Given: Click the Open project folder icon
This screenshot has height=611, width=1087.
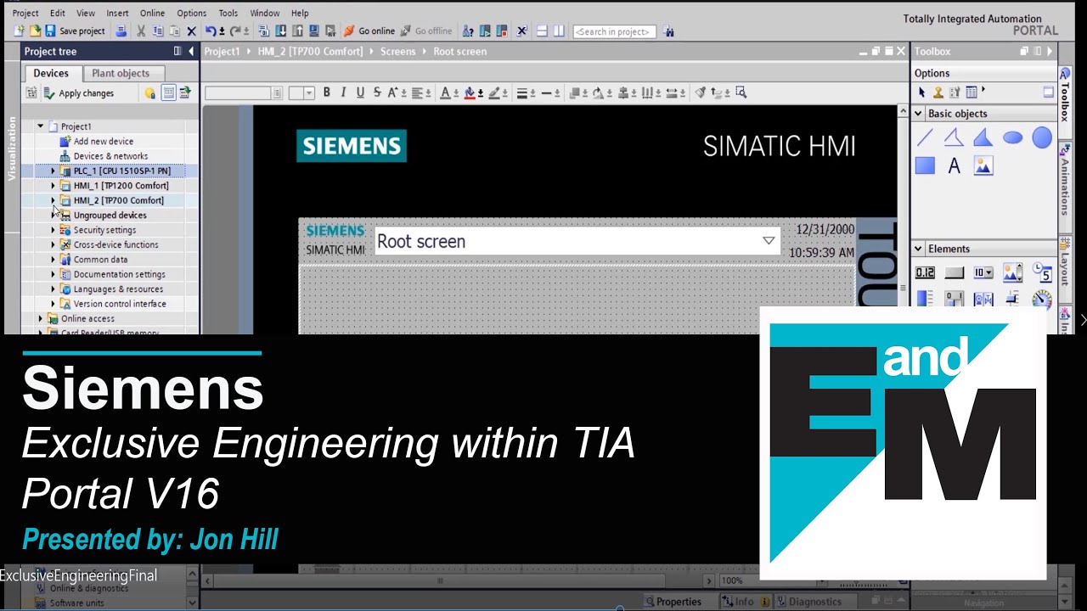Looking at the screenshot, I should [35, 31].
